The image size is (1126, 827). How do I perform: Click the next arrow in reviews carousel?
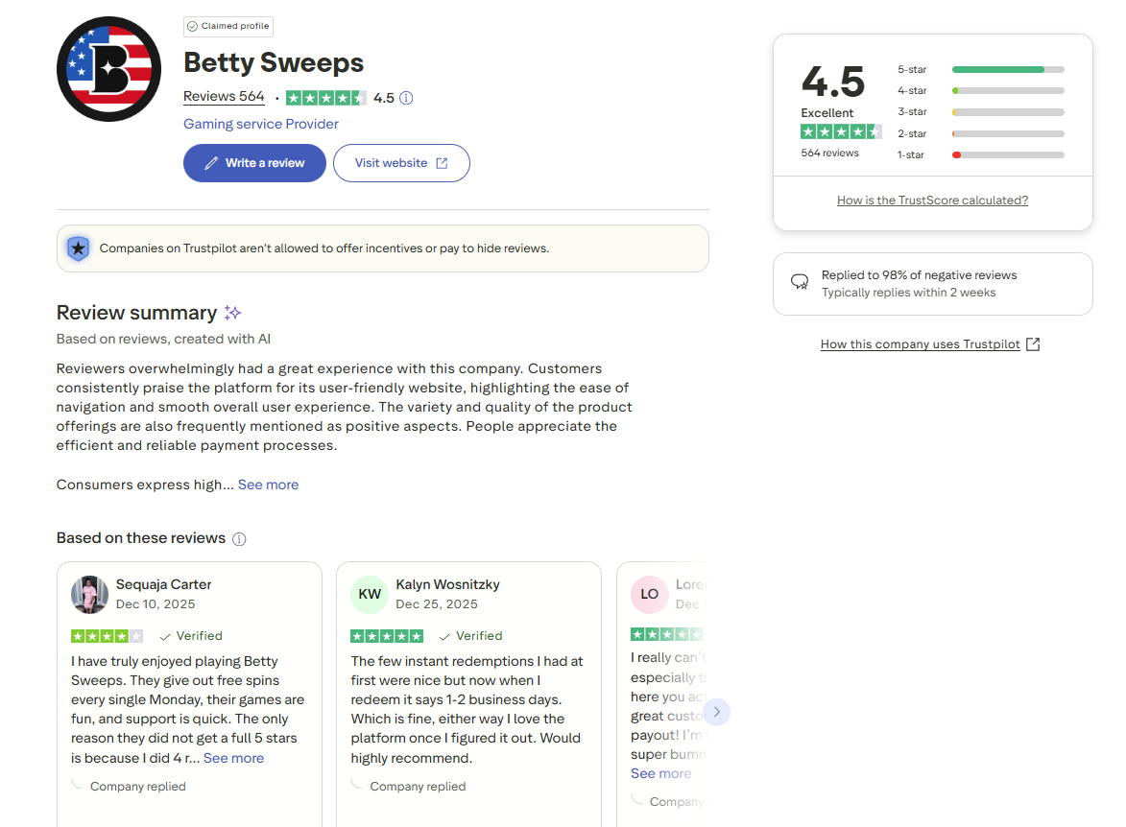[x=716, y=712]
